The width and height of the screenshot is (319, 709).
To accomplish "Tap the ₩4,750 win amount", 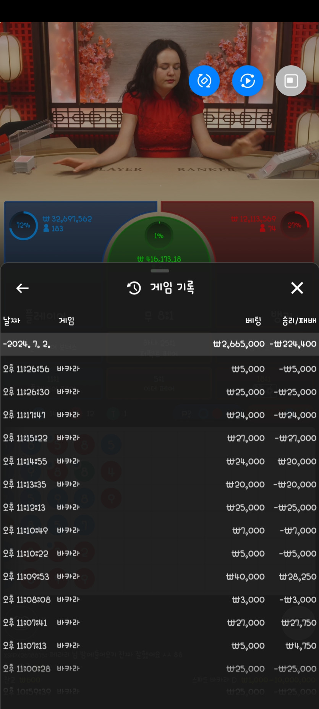I will pos(301,646).
